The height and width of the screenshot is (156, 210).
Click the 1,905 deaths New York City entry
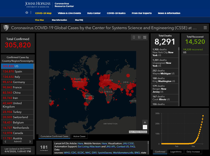tap(164, 52)
